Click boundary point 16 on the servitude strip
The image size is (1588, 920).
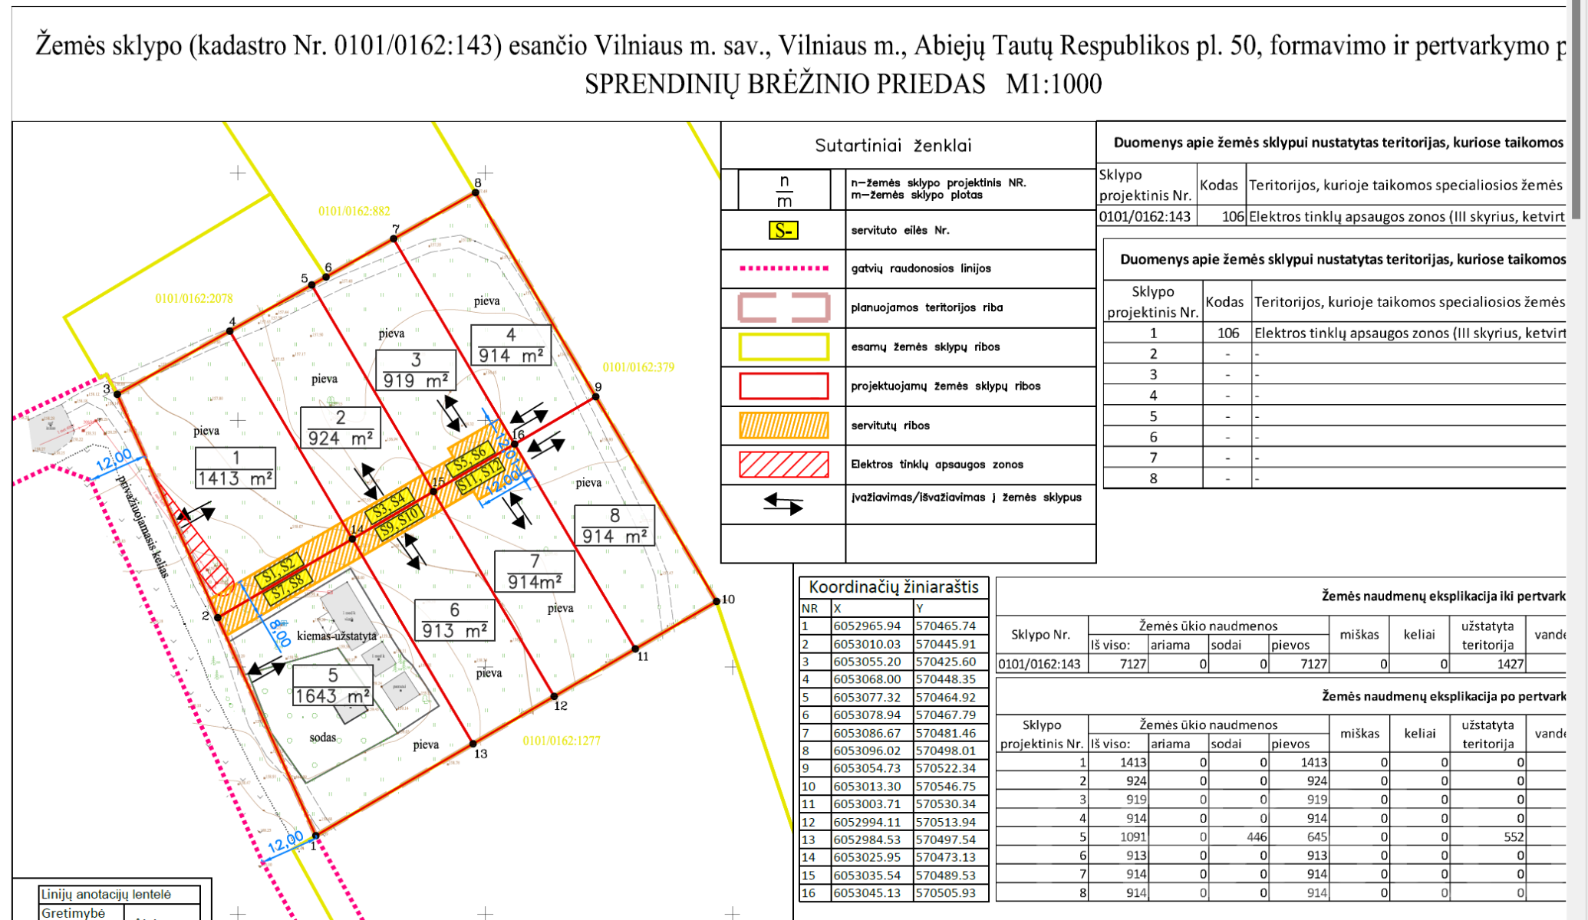point(515,444)
